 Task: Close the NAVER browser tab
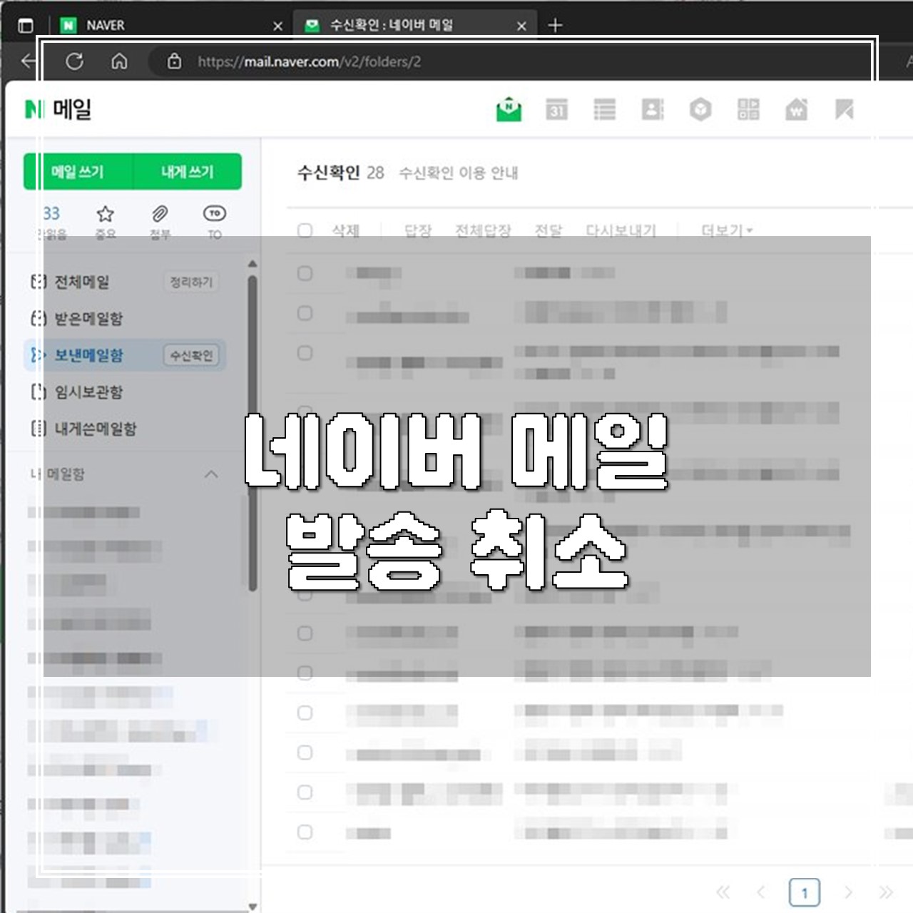click(277, 26)
